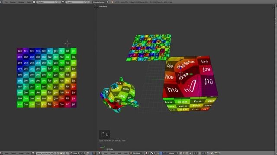The height and width of the screenshot is (155, 277).
Task: Click cube face labeled j10
Action: (209, 81)
